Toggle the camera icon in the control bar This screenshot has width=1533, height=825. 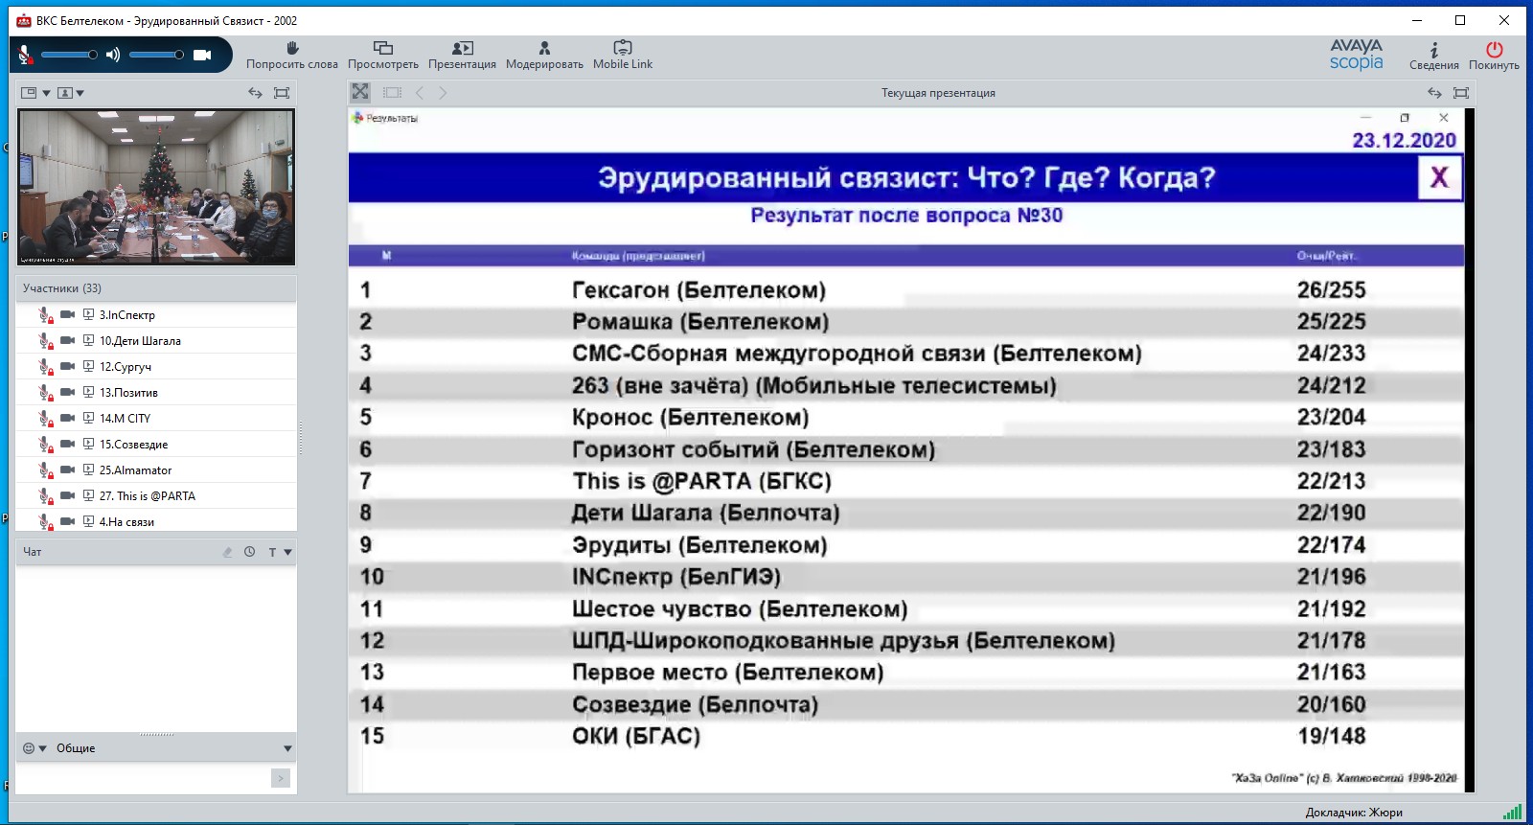click(202, 55)
